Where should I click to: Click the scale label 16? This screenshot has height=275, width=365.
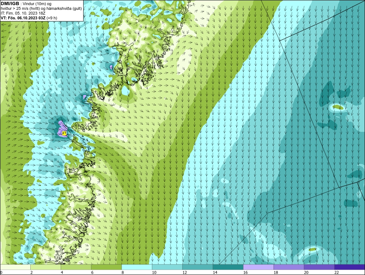pos(245,273)
